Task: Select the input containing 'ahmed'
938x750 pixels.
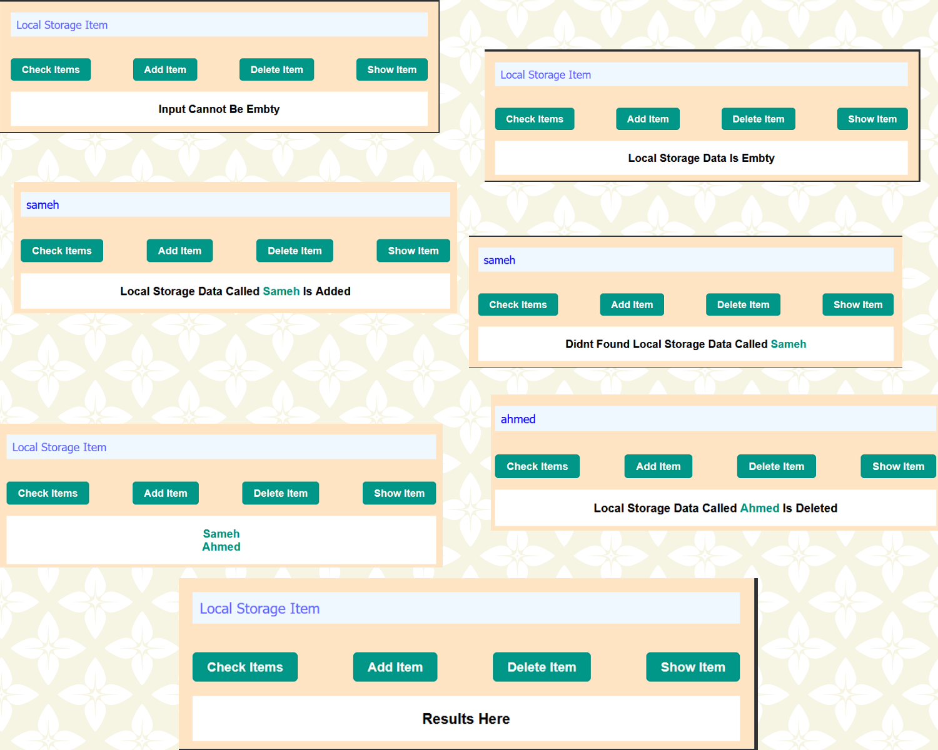Action: pyautogui.click(x=713, y=419)
